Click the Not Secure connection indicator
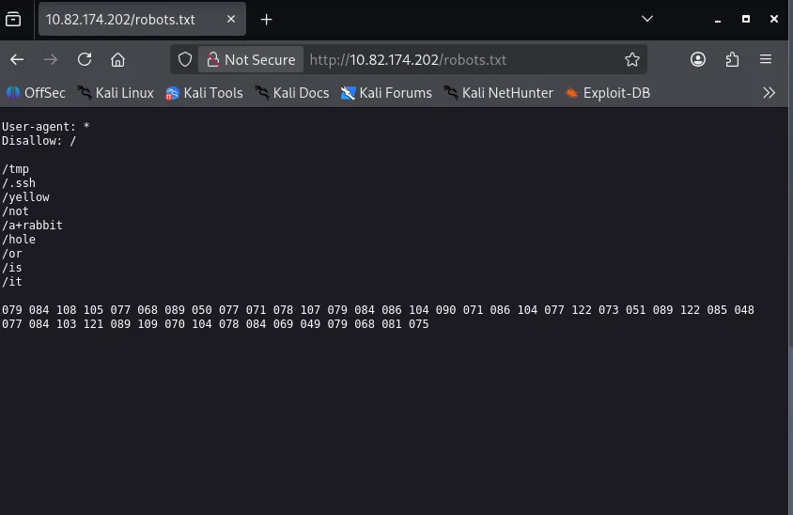This screenshot has width=793, height=515. pyautogui.click(x=251, y=59)
